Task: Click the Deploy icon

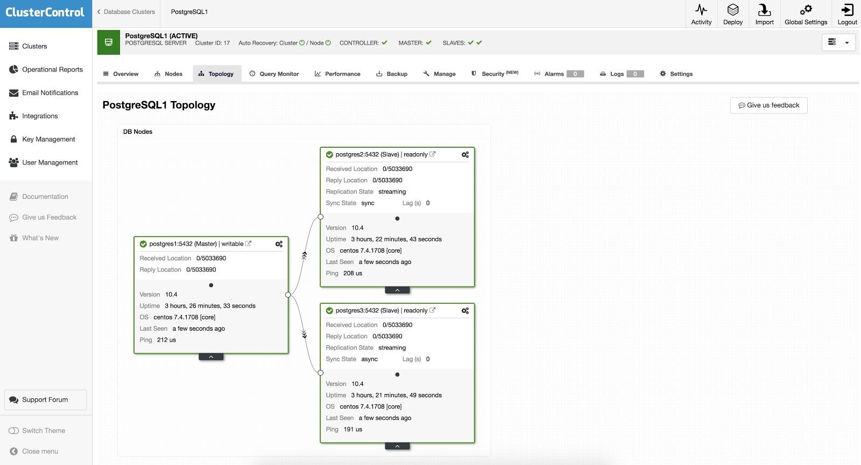Action: 733,14
